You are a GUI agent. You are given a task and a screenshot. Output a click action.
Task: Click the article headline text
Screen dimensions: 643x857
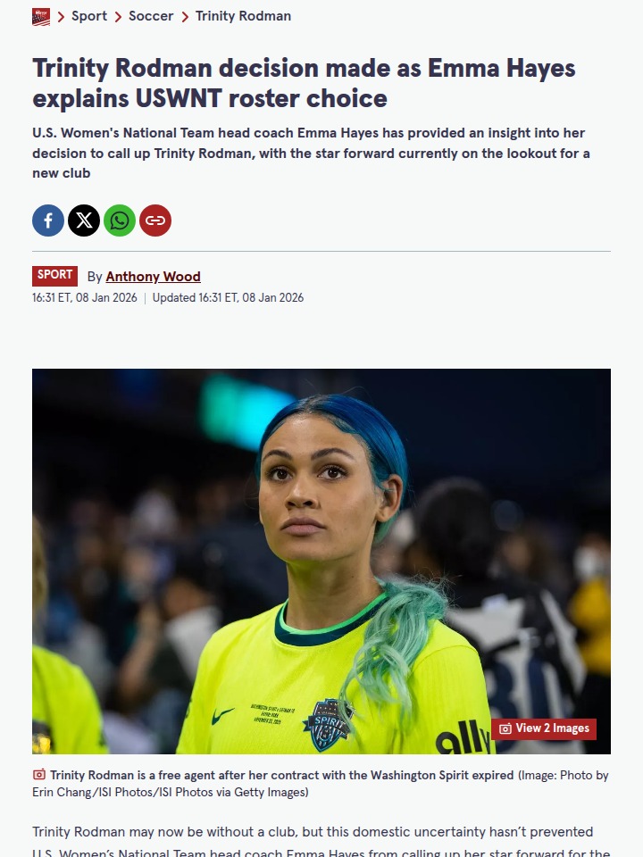(304, 84)
